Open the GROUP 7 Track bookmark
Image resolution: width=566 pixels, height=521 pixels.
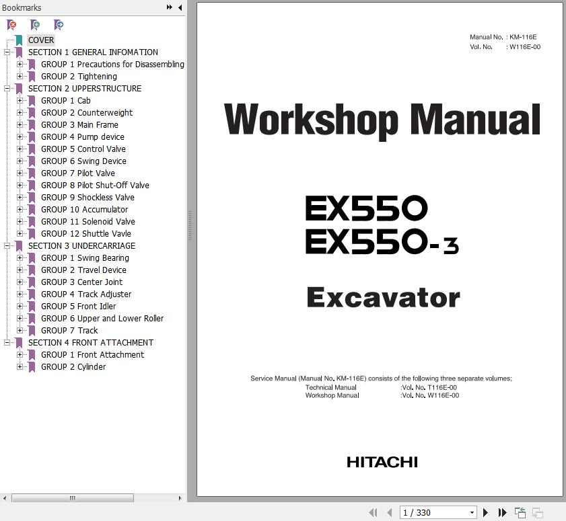coord(69,330)
